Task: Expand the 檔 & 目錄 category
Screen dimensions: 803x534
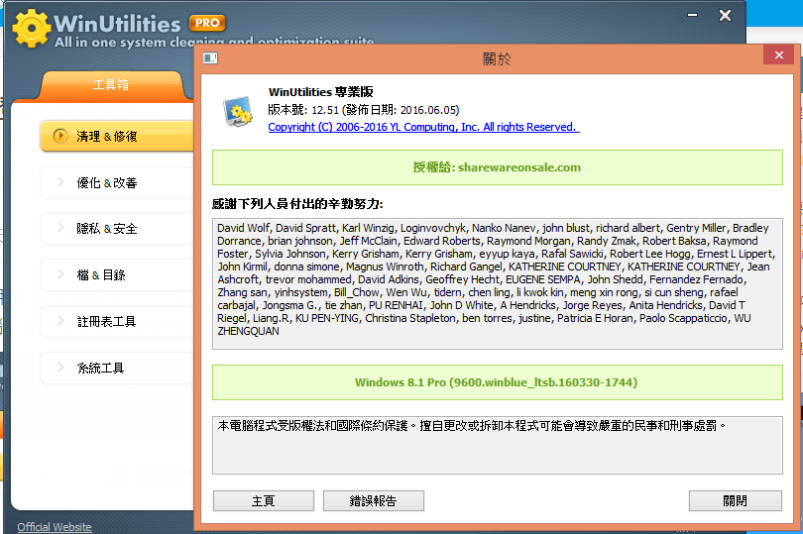Action: 117,275
